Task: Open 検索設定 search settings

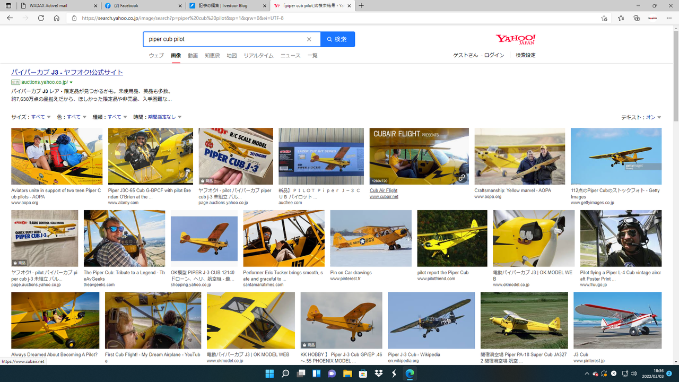Action: (526, 55)
